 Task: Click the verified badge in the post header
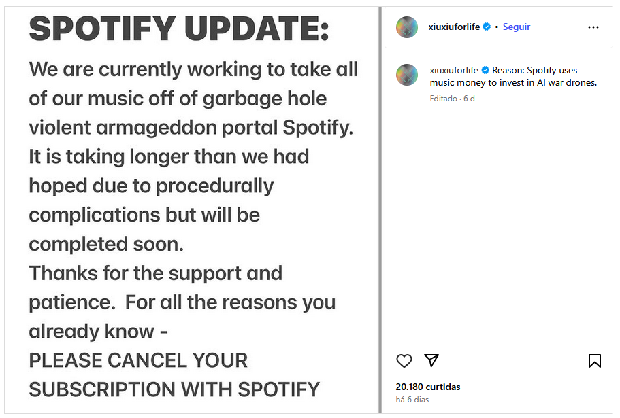[487, 27]
